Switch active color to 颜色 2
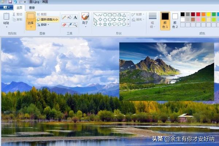The width and height of the screenshot is (219, 146). tap(175, 20)
